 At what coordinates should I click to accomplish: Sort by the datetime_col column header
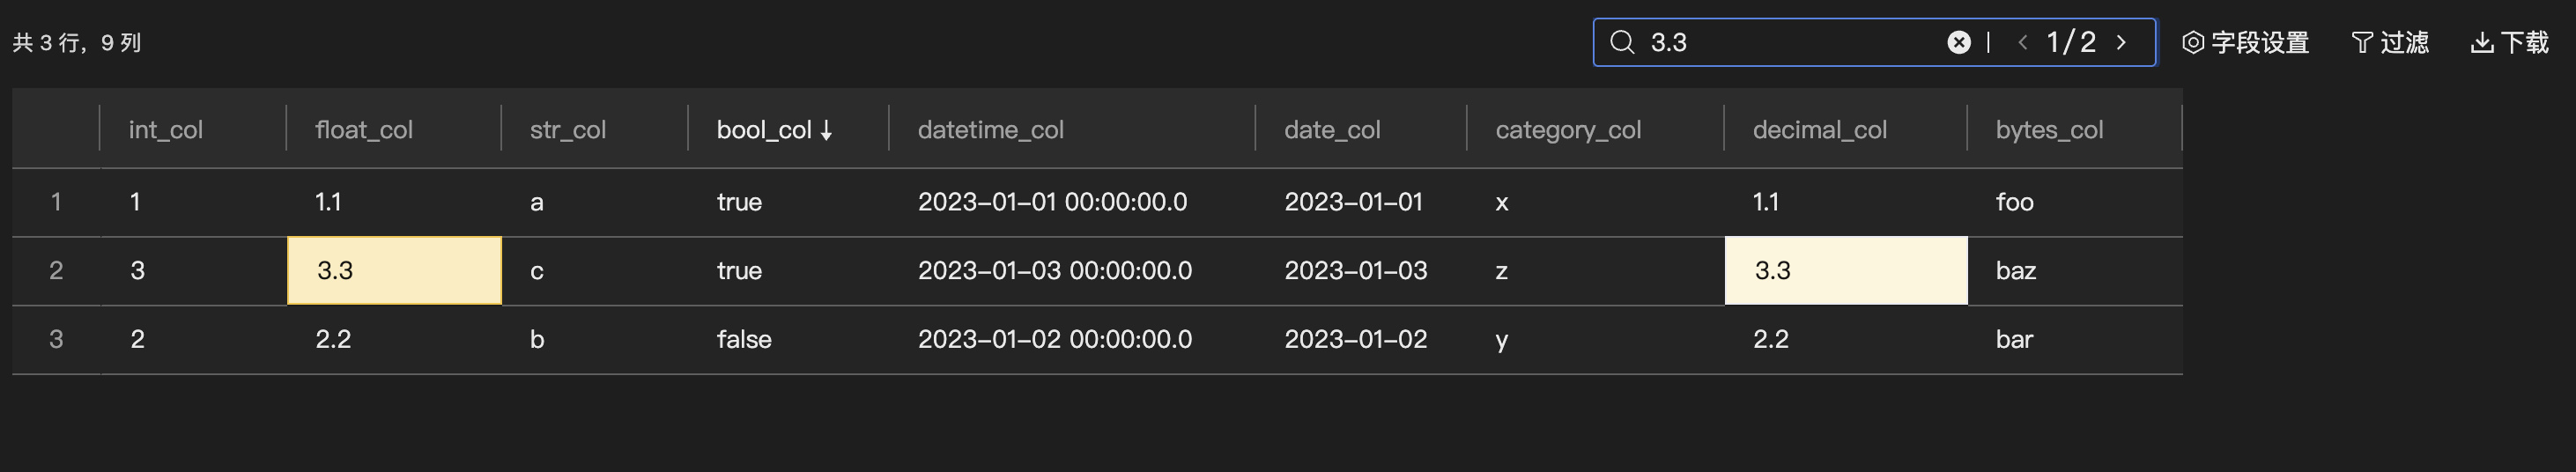coord(990,130)
